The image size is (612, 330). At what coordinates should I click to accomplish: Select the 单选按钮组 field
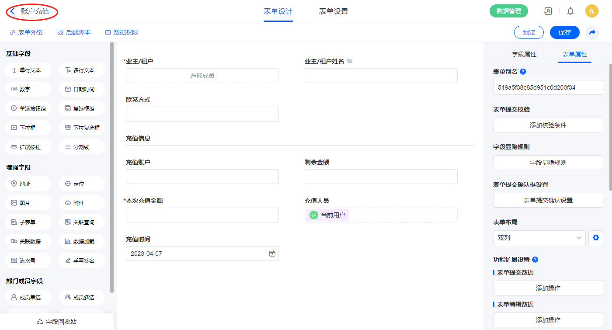click(28, 108)
